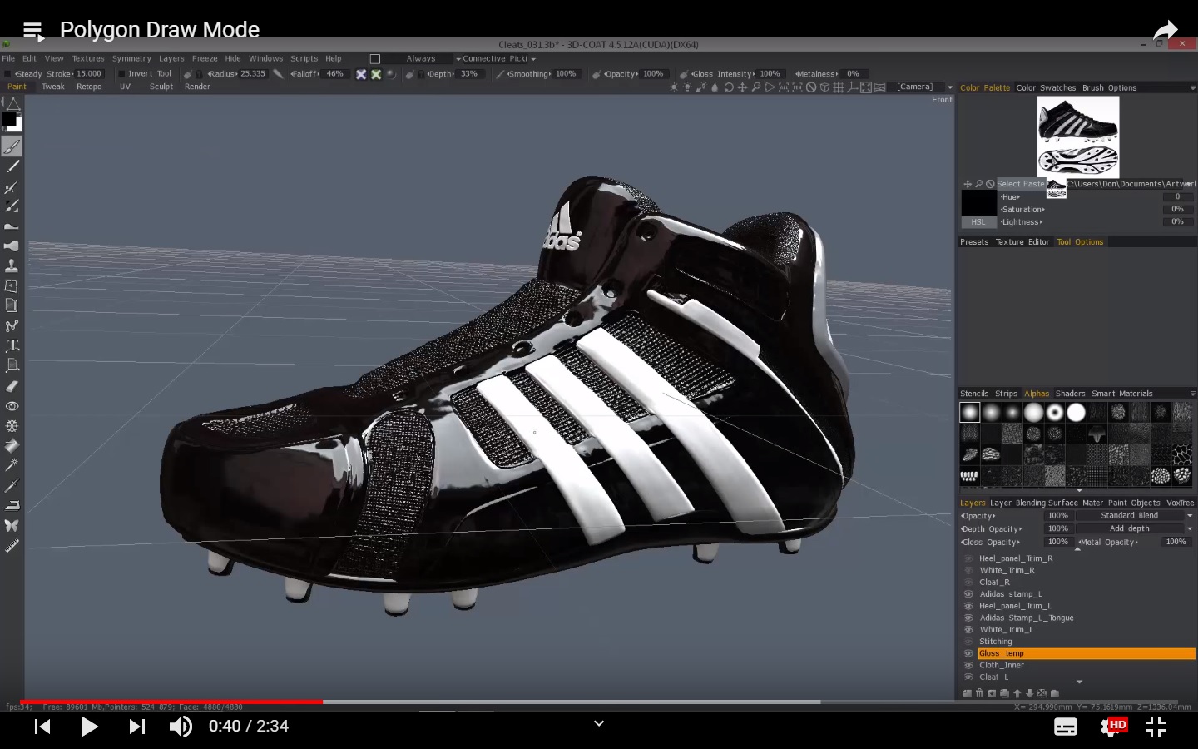The image size is (1198, 749).
Task: Toggle the checkbox beside Always
Action: 375,59
